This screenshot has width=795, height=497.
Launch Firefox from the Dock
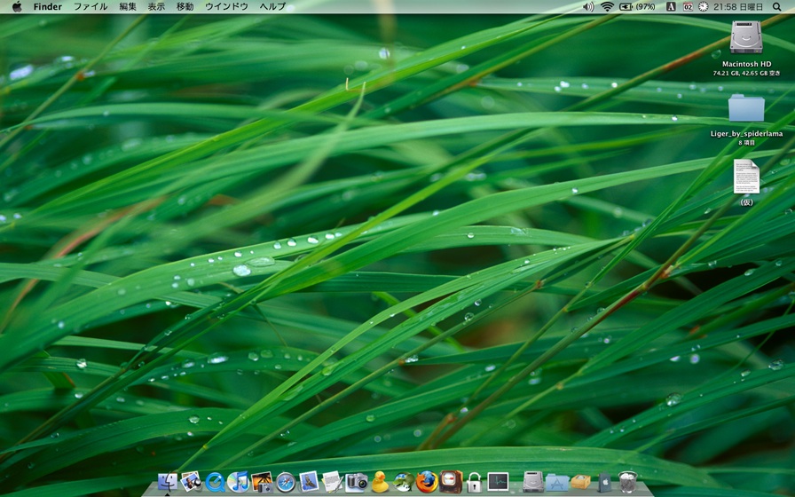[427, 482]
